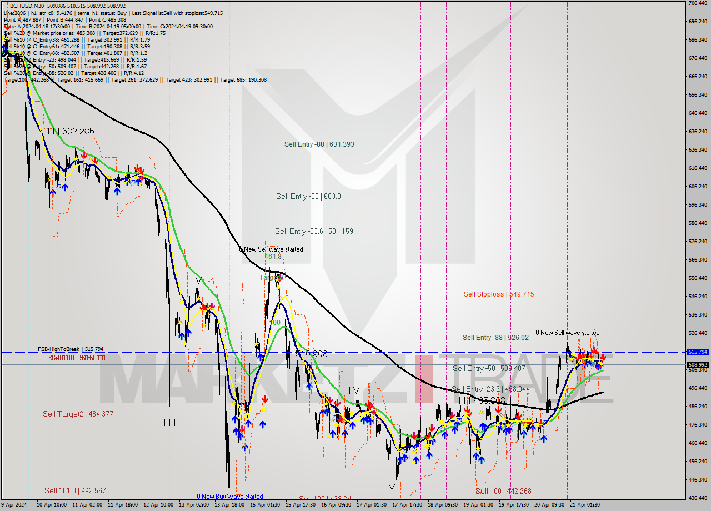This screenshot has height=511, width=711.
Task: Click the FSB-HighToBreak | 515.794 label
Action: [x=71, y=349]
